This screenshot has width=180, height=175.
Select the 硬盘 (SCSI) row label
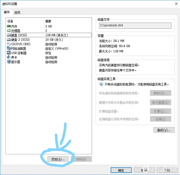(x=19, y=35)
